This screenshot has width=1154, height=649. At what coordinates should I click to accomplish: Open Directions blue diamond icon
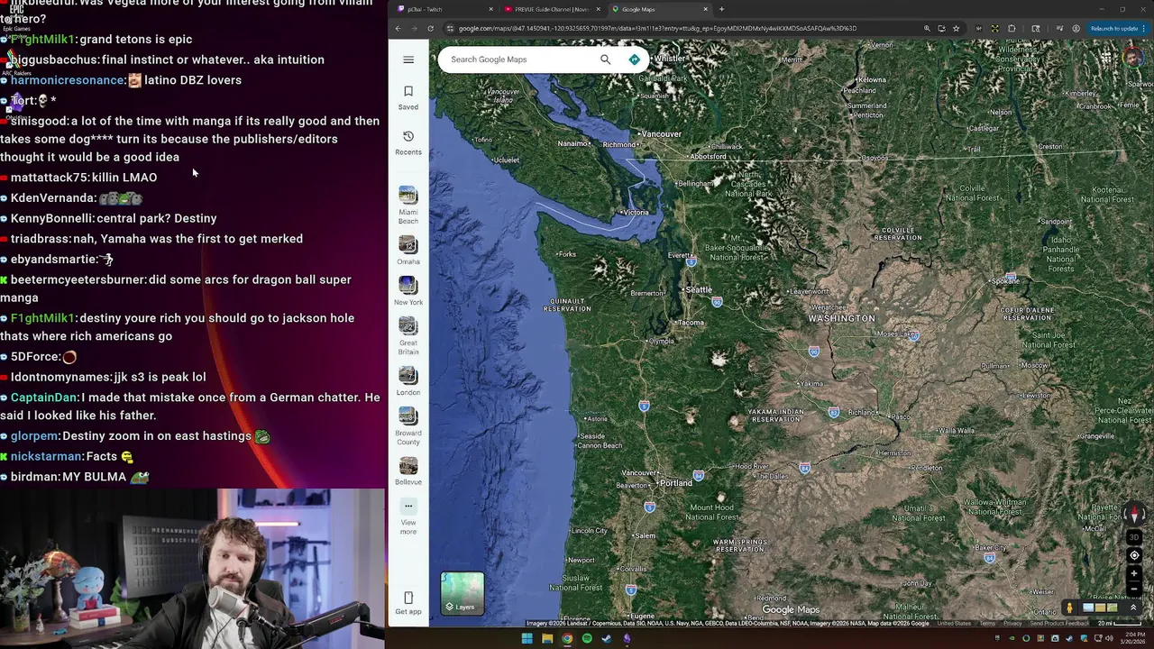635,59
